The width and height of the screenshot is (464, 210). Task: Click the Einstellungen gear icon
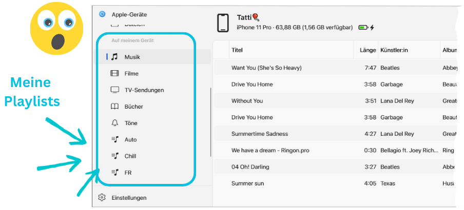(102, 198)
